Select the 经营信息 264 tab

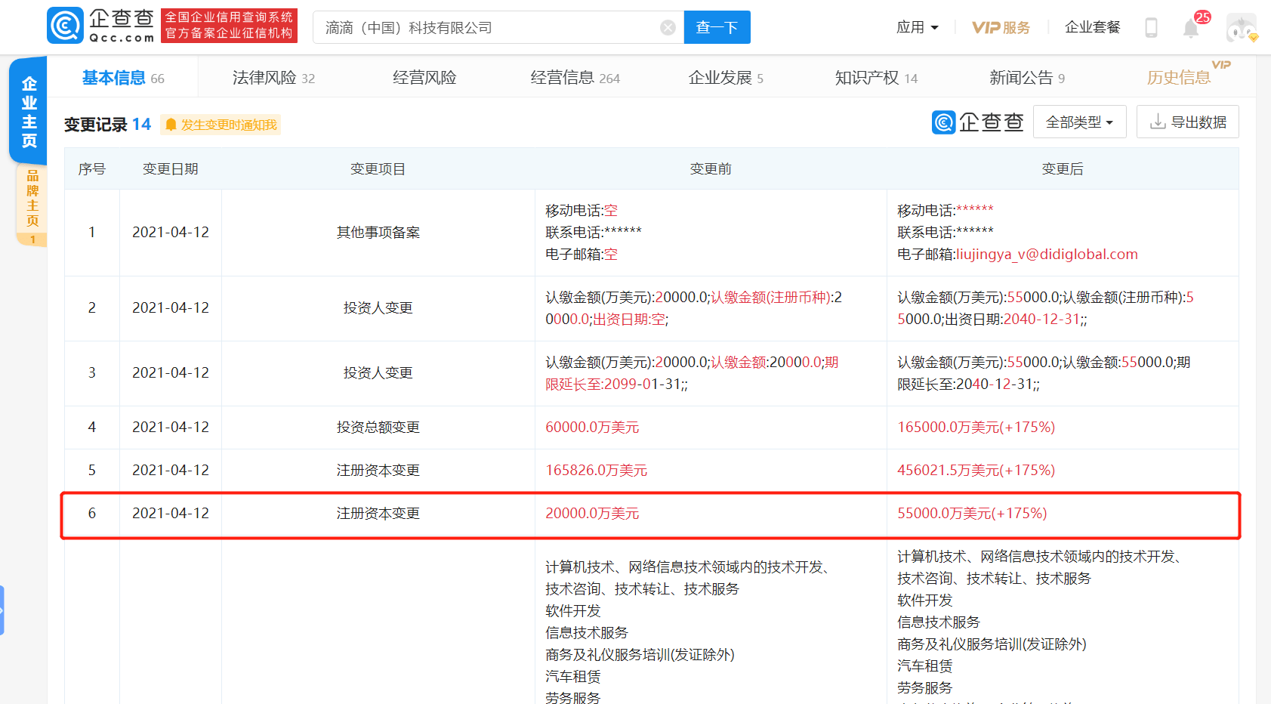575,78
